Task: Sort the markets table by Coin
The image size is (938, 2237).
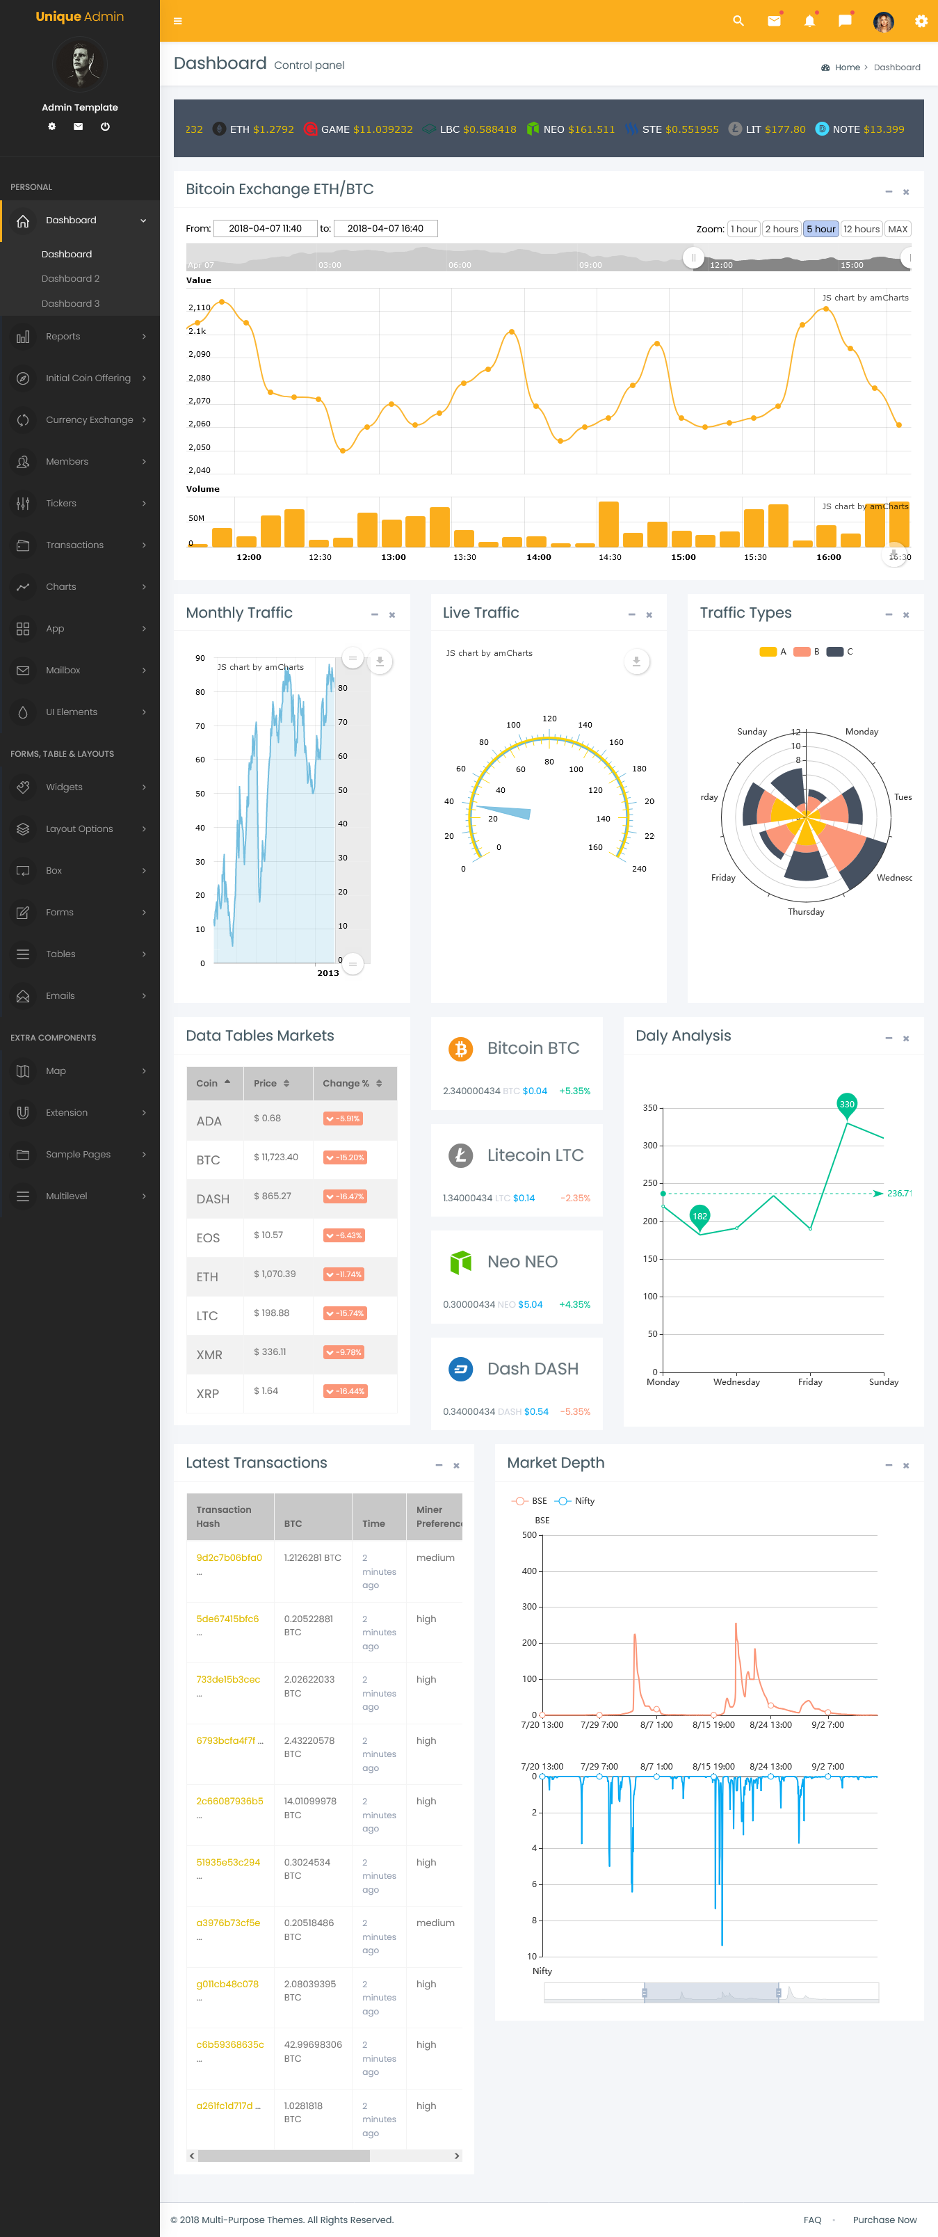Action: (x=215, y=1084)
